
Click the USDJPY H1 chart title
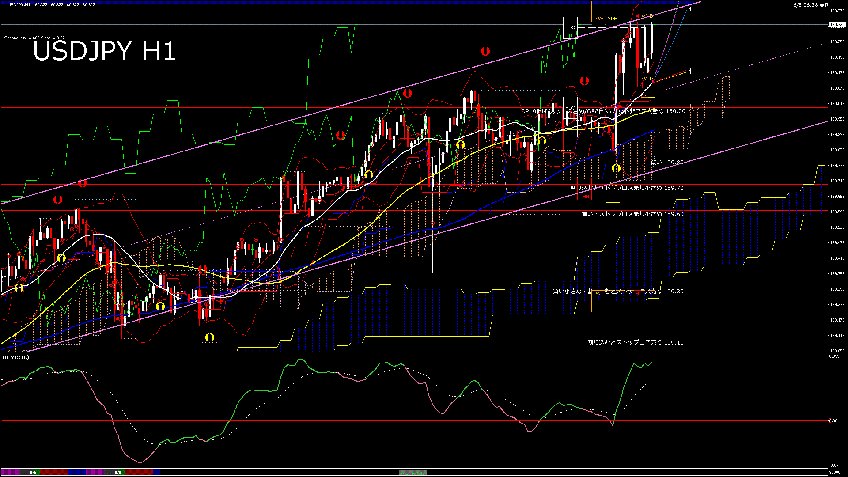104,51
